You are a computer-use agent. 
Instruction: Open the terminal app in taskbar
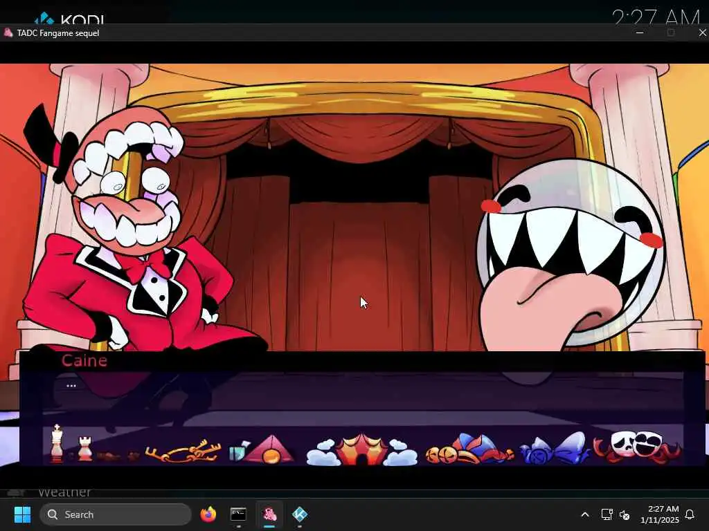tap(238, 514)
